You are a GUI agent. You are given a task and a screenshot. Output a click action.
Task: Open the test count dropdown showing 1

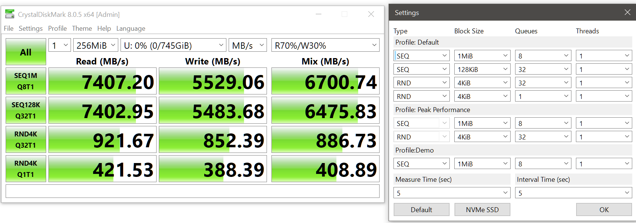(60, 45)
